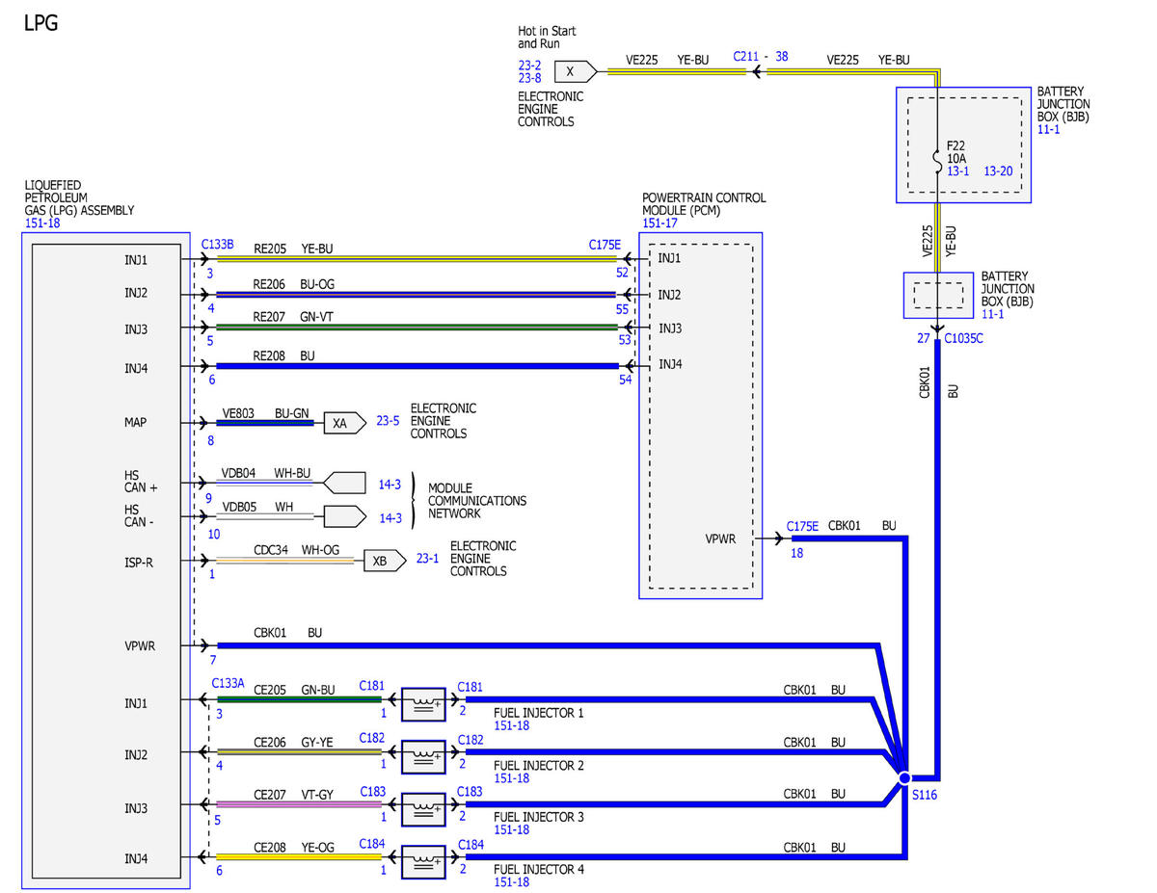Click the MAP pin label in LPG assembly
This screenshot has height=893, width=1157.
coord(136,422)
